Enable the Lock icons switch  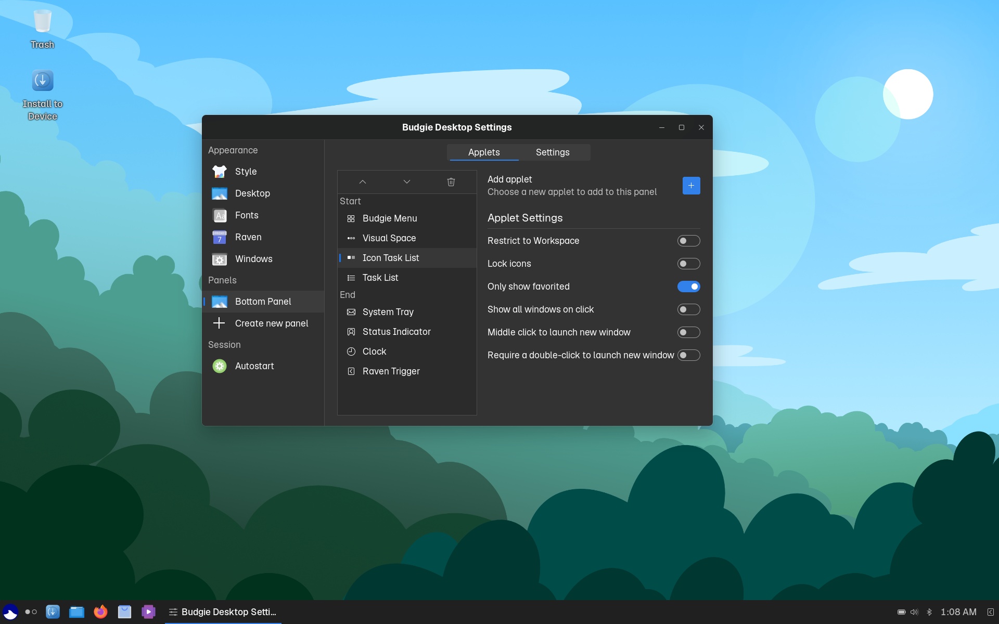click(x=688, y=264)
